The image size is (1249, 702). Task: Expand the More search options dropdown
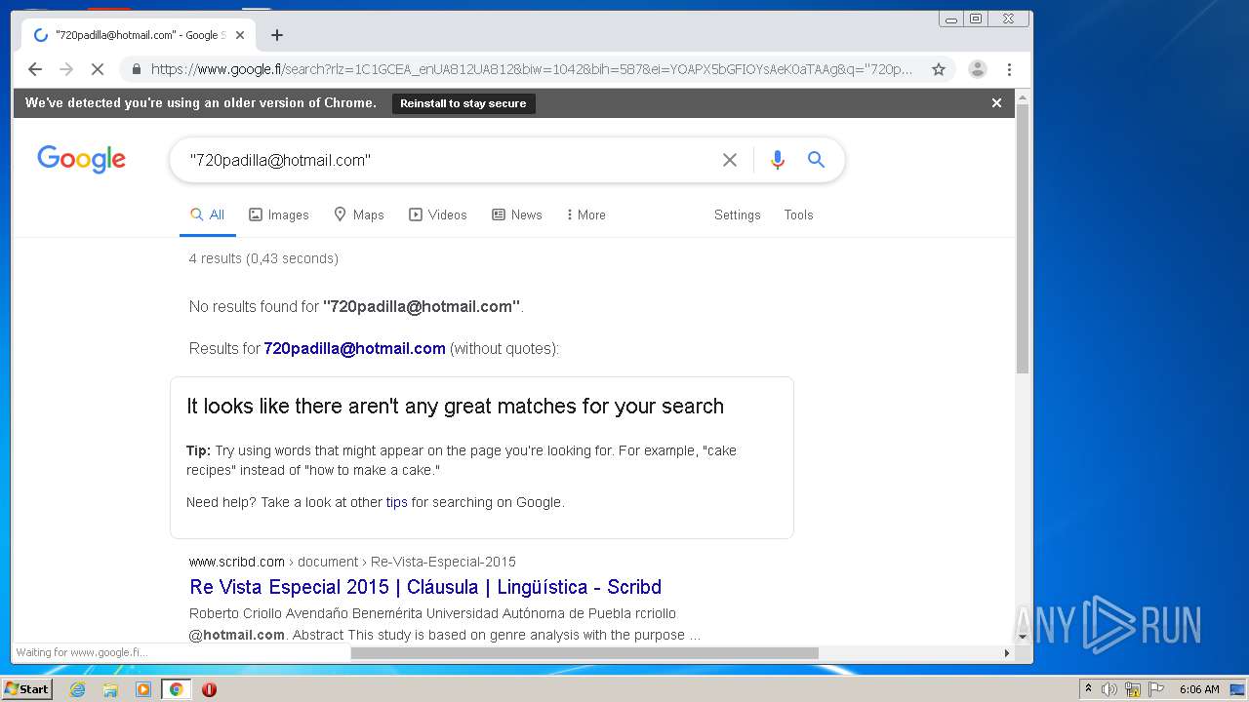pyautogui.click(x=585, y=214)
